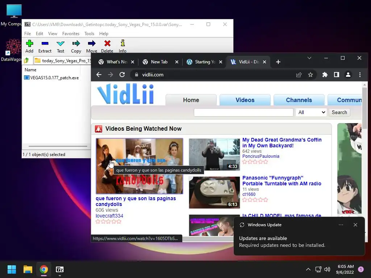Open the Tools menu in 7-Zip
The image size is (371, 278).
coord(89,34)
